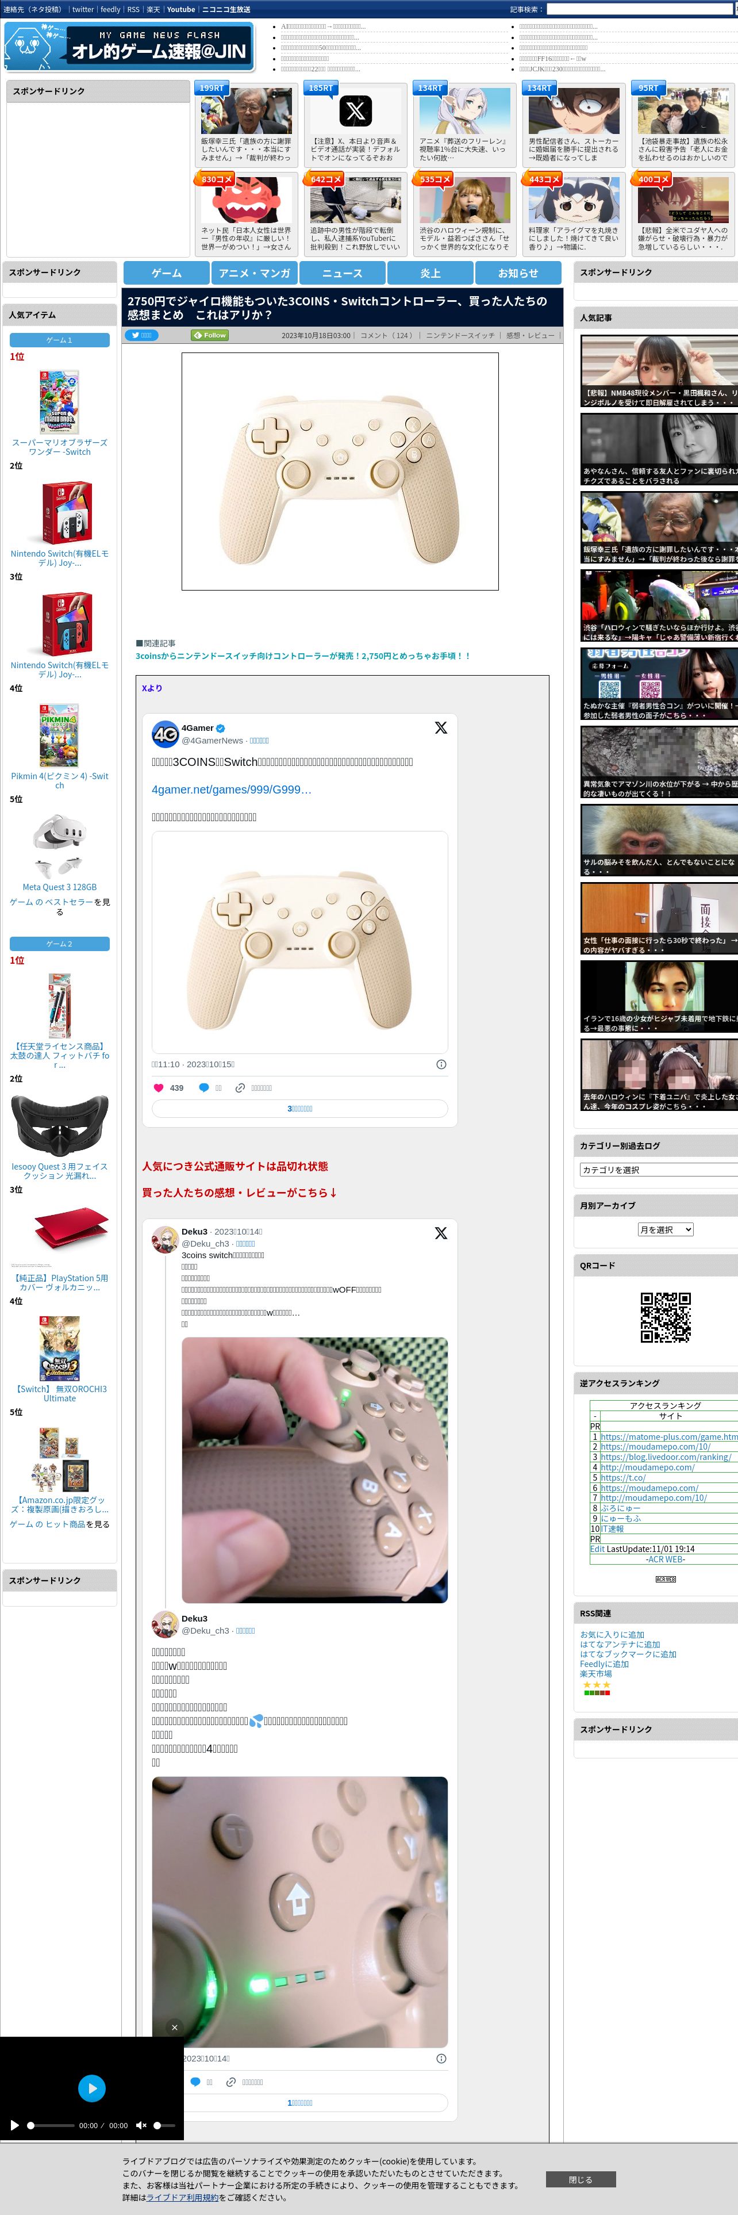Click the X logo on 4Gamer tweet
The height and width of the screenshot is (2215, 738).
coord(441,727)
